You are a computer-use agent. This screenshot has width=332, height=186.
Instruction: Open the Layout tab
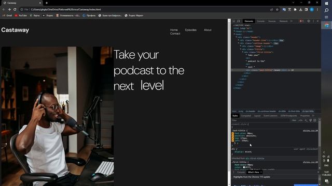(257, 116)
